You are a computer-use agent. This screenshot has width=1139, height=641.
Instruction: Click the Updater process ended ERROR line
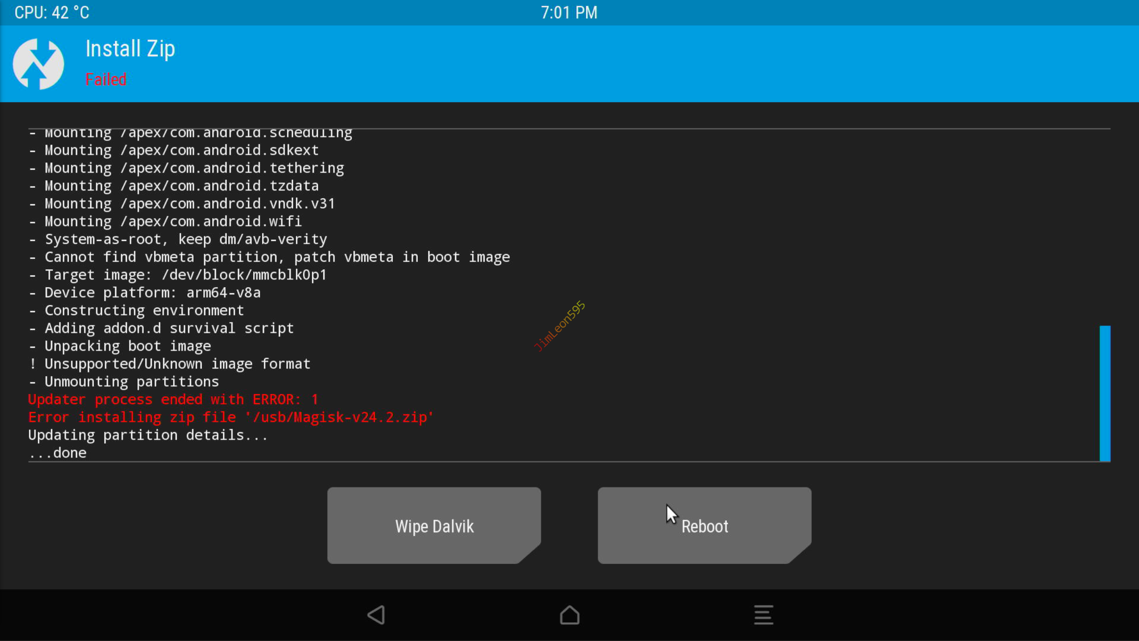click(173, 400)
